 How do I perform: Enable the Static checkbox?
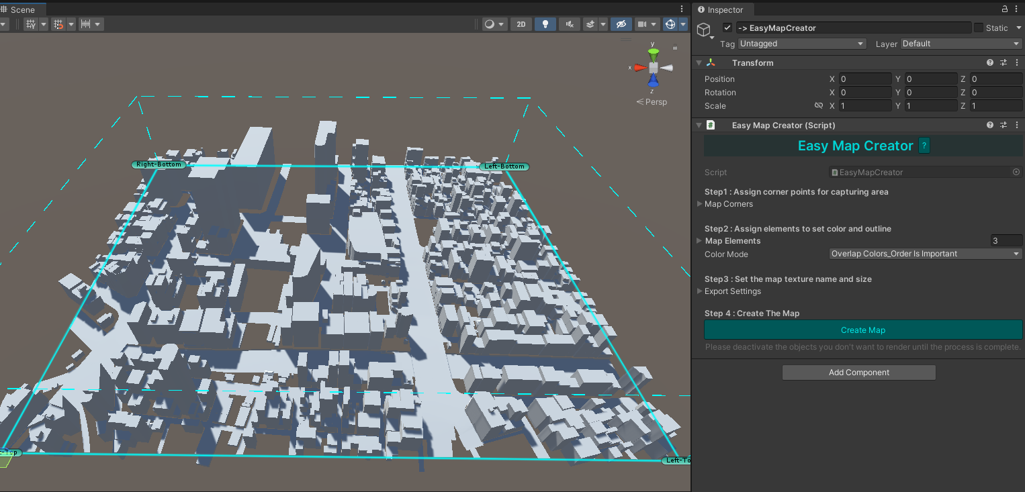coord(979,28)
